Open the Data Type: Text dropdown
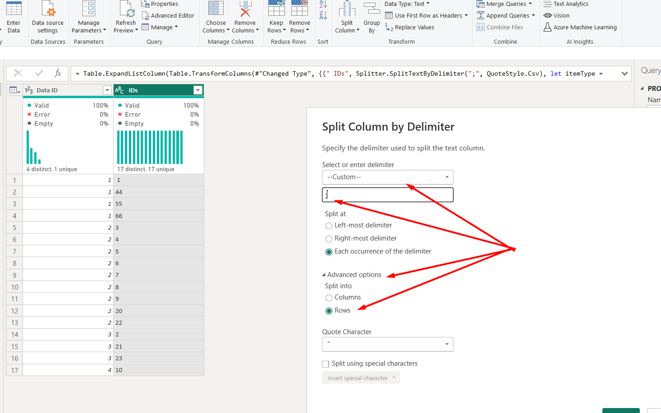This screenshot has height=413, width=661. click(407, 4)
